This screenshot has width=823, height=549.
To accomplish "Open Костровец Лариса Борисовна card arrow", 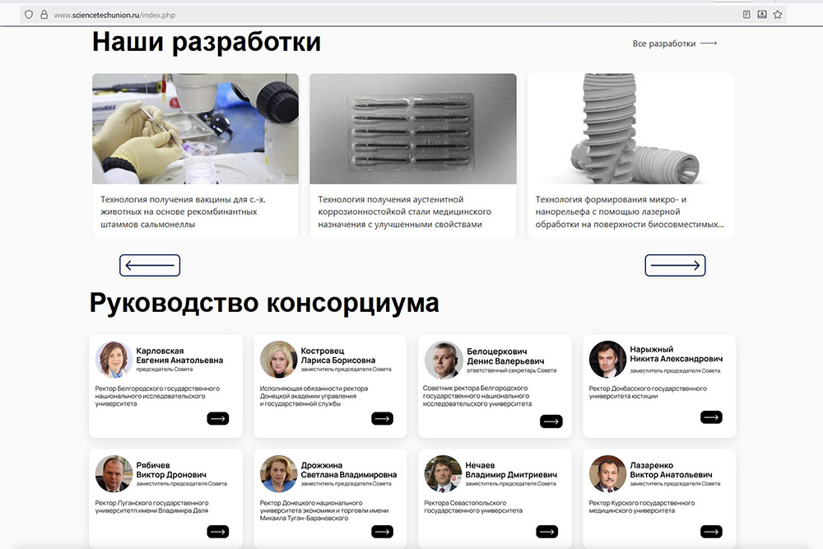I will [383, 418].
